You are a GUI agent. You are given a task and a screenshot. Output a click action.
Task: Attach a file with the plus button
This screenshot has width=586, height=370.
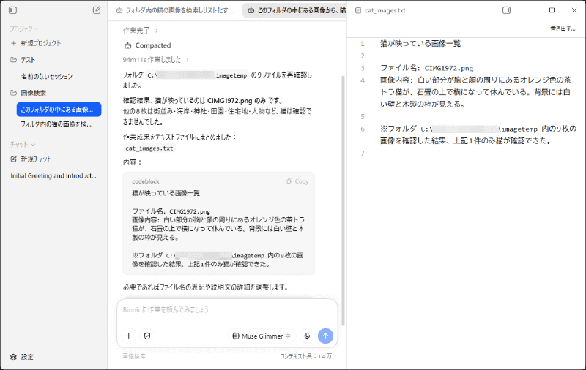pyautogui.click(x=129, y=336)
